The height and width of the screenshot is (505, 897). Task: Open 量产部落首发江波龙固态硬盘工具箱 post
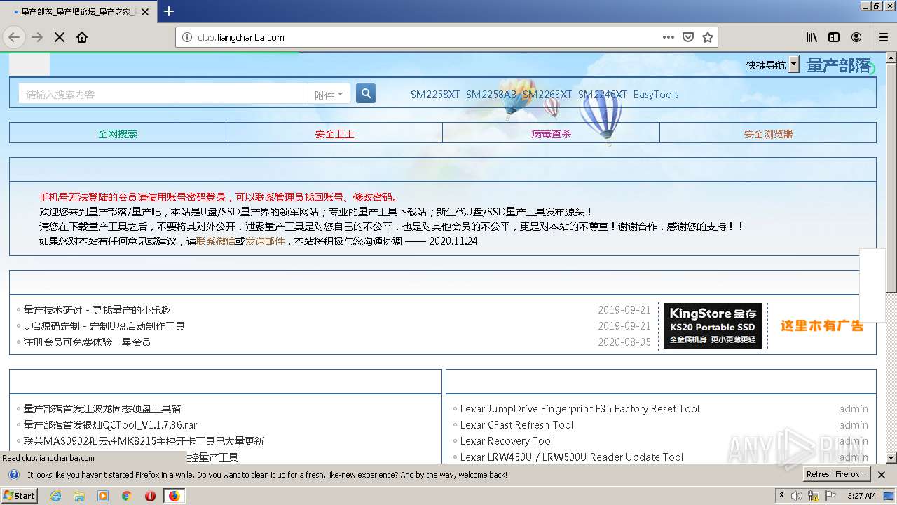point(102,409)
